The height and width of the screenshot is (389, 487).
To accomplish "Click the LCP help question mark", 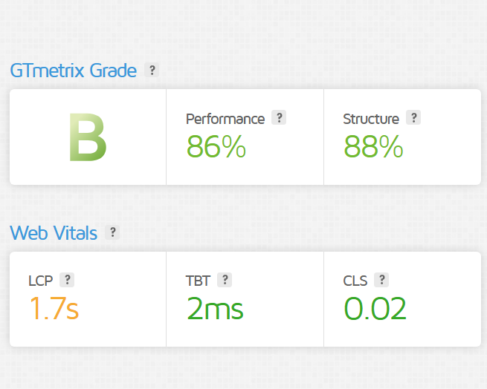I will (67, 280).
